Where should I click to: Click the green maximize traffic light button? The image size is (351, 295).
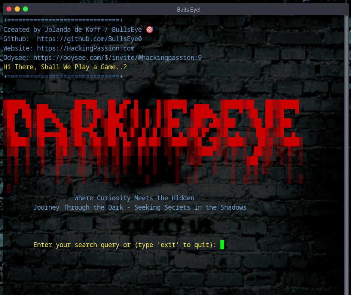click(x=25, y=8)
